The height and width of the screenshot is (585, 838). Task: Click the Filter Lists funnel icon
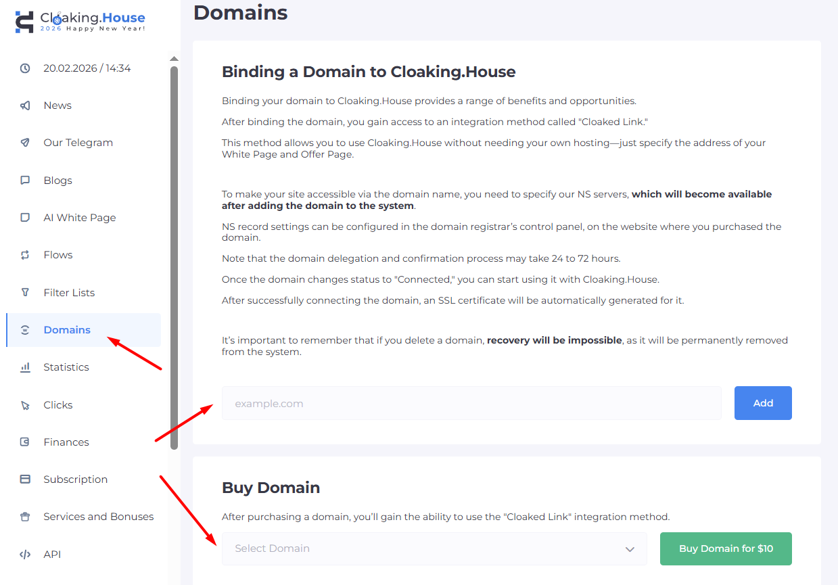click(25, 293)
